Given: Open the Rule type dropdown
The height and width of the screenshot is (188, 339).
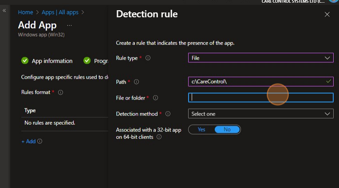Looking at the screenshot, I should click(x=260, y=58).
